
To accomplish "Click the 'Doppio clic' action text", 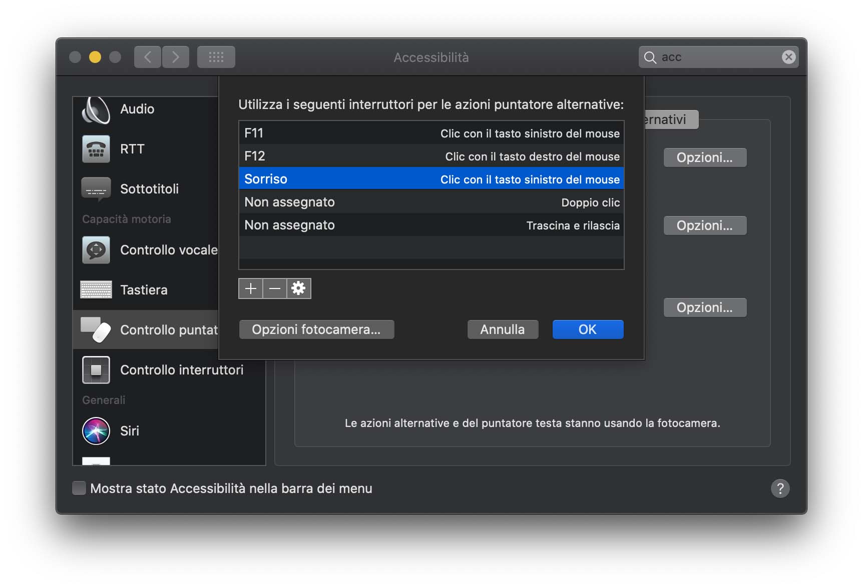I will [590, 202].
